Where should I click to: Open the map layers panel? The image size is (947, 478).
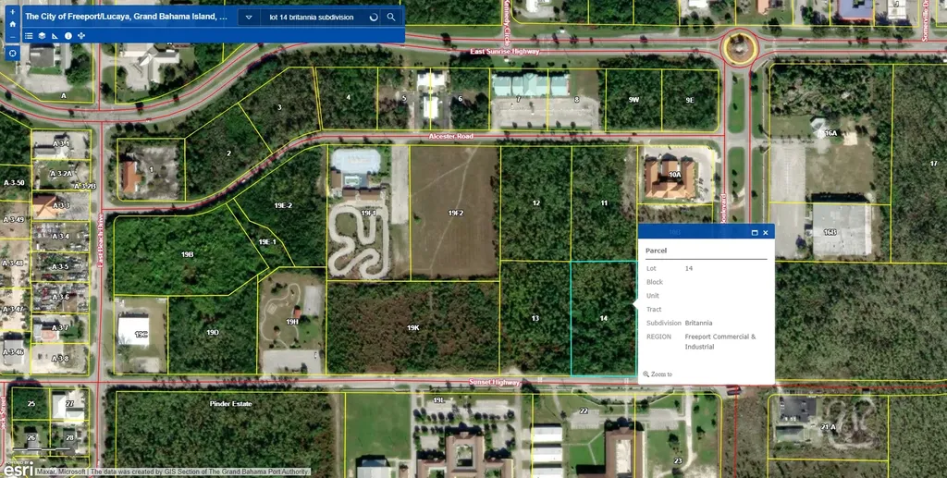(42, 36)
